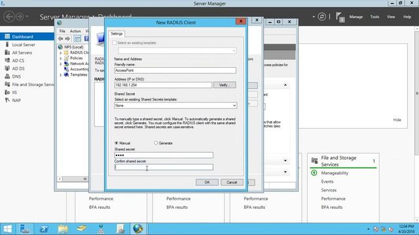Click the NAP role icon in sidebar
Screen dimensions: 419x235
click(x=7, y=100)
